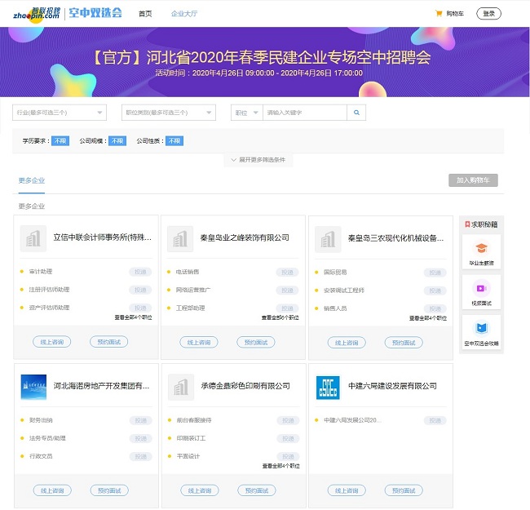Click 投递 next to 注册评估师助理
Viewport: 530px width, 510px height.
(x=140, y=290)
